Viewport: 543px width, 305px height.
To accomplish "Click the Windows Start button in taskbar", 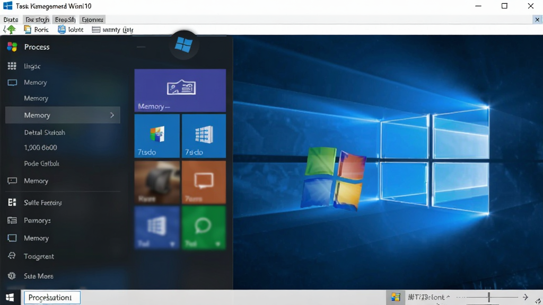I will (x=10, y=298).
